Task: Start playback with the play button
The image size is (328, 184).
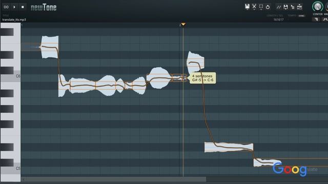Action: point(14,7)
